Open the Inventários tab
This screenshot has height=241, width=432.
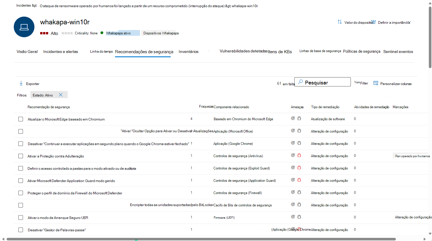coord(188,52)
